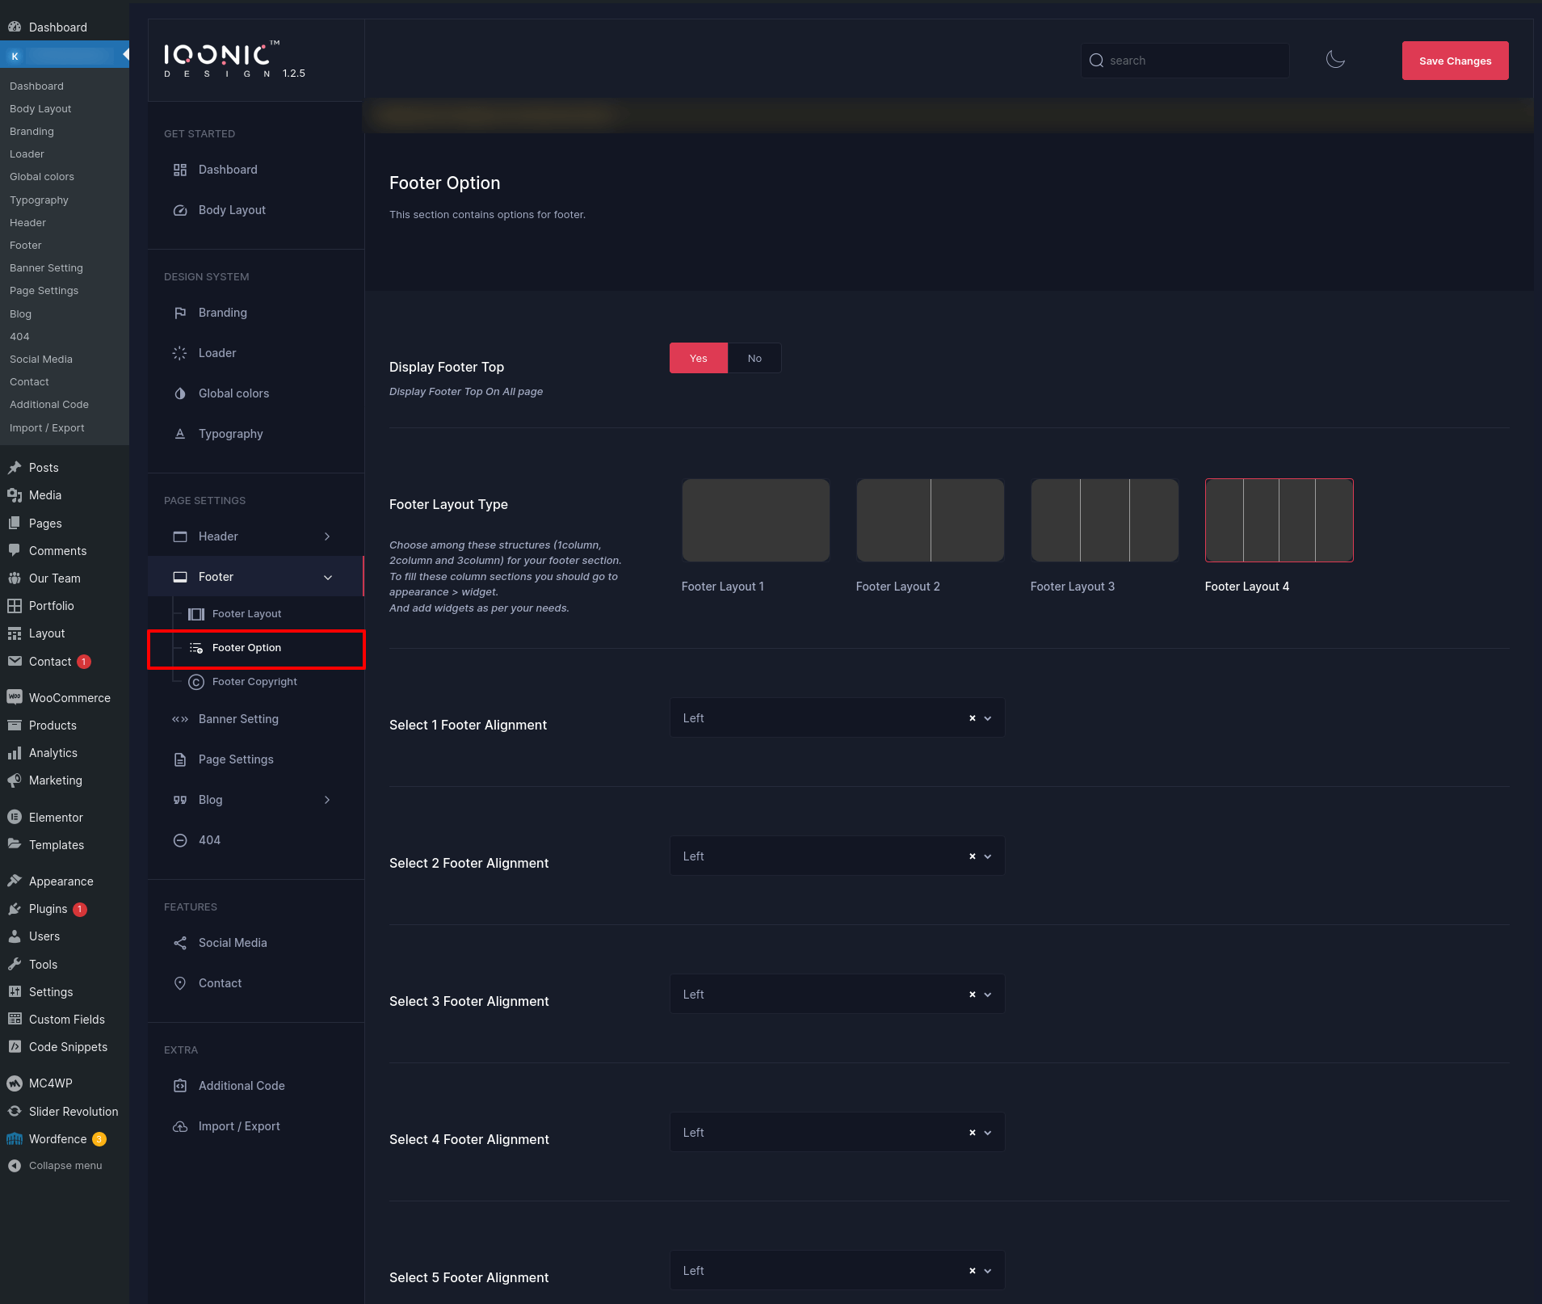Screen dimensions: 1542x1304
Task: Clear Select 1 Footer Alignment value
Action: [x=973, y=718]
